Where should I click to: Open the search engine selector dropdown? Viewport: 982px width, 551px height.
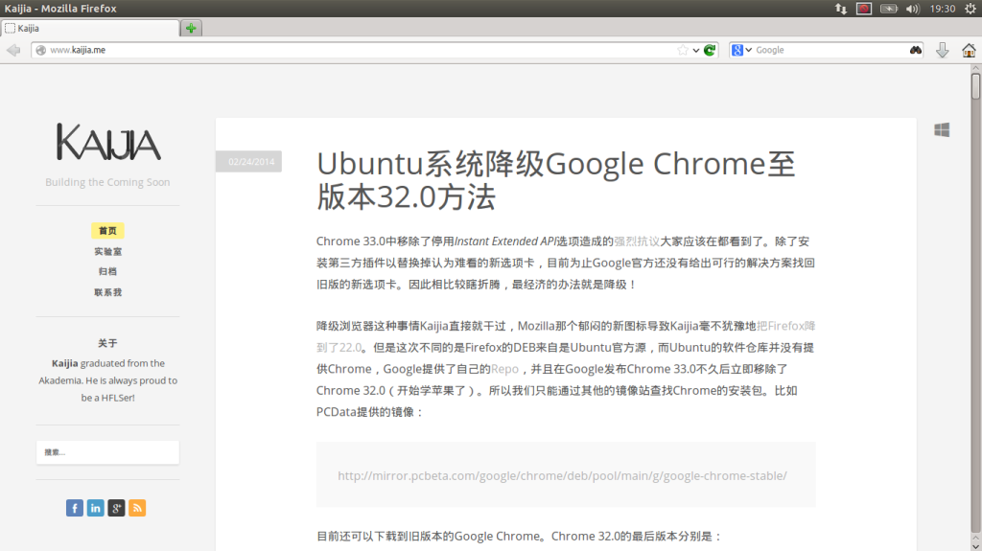point(748,50)
